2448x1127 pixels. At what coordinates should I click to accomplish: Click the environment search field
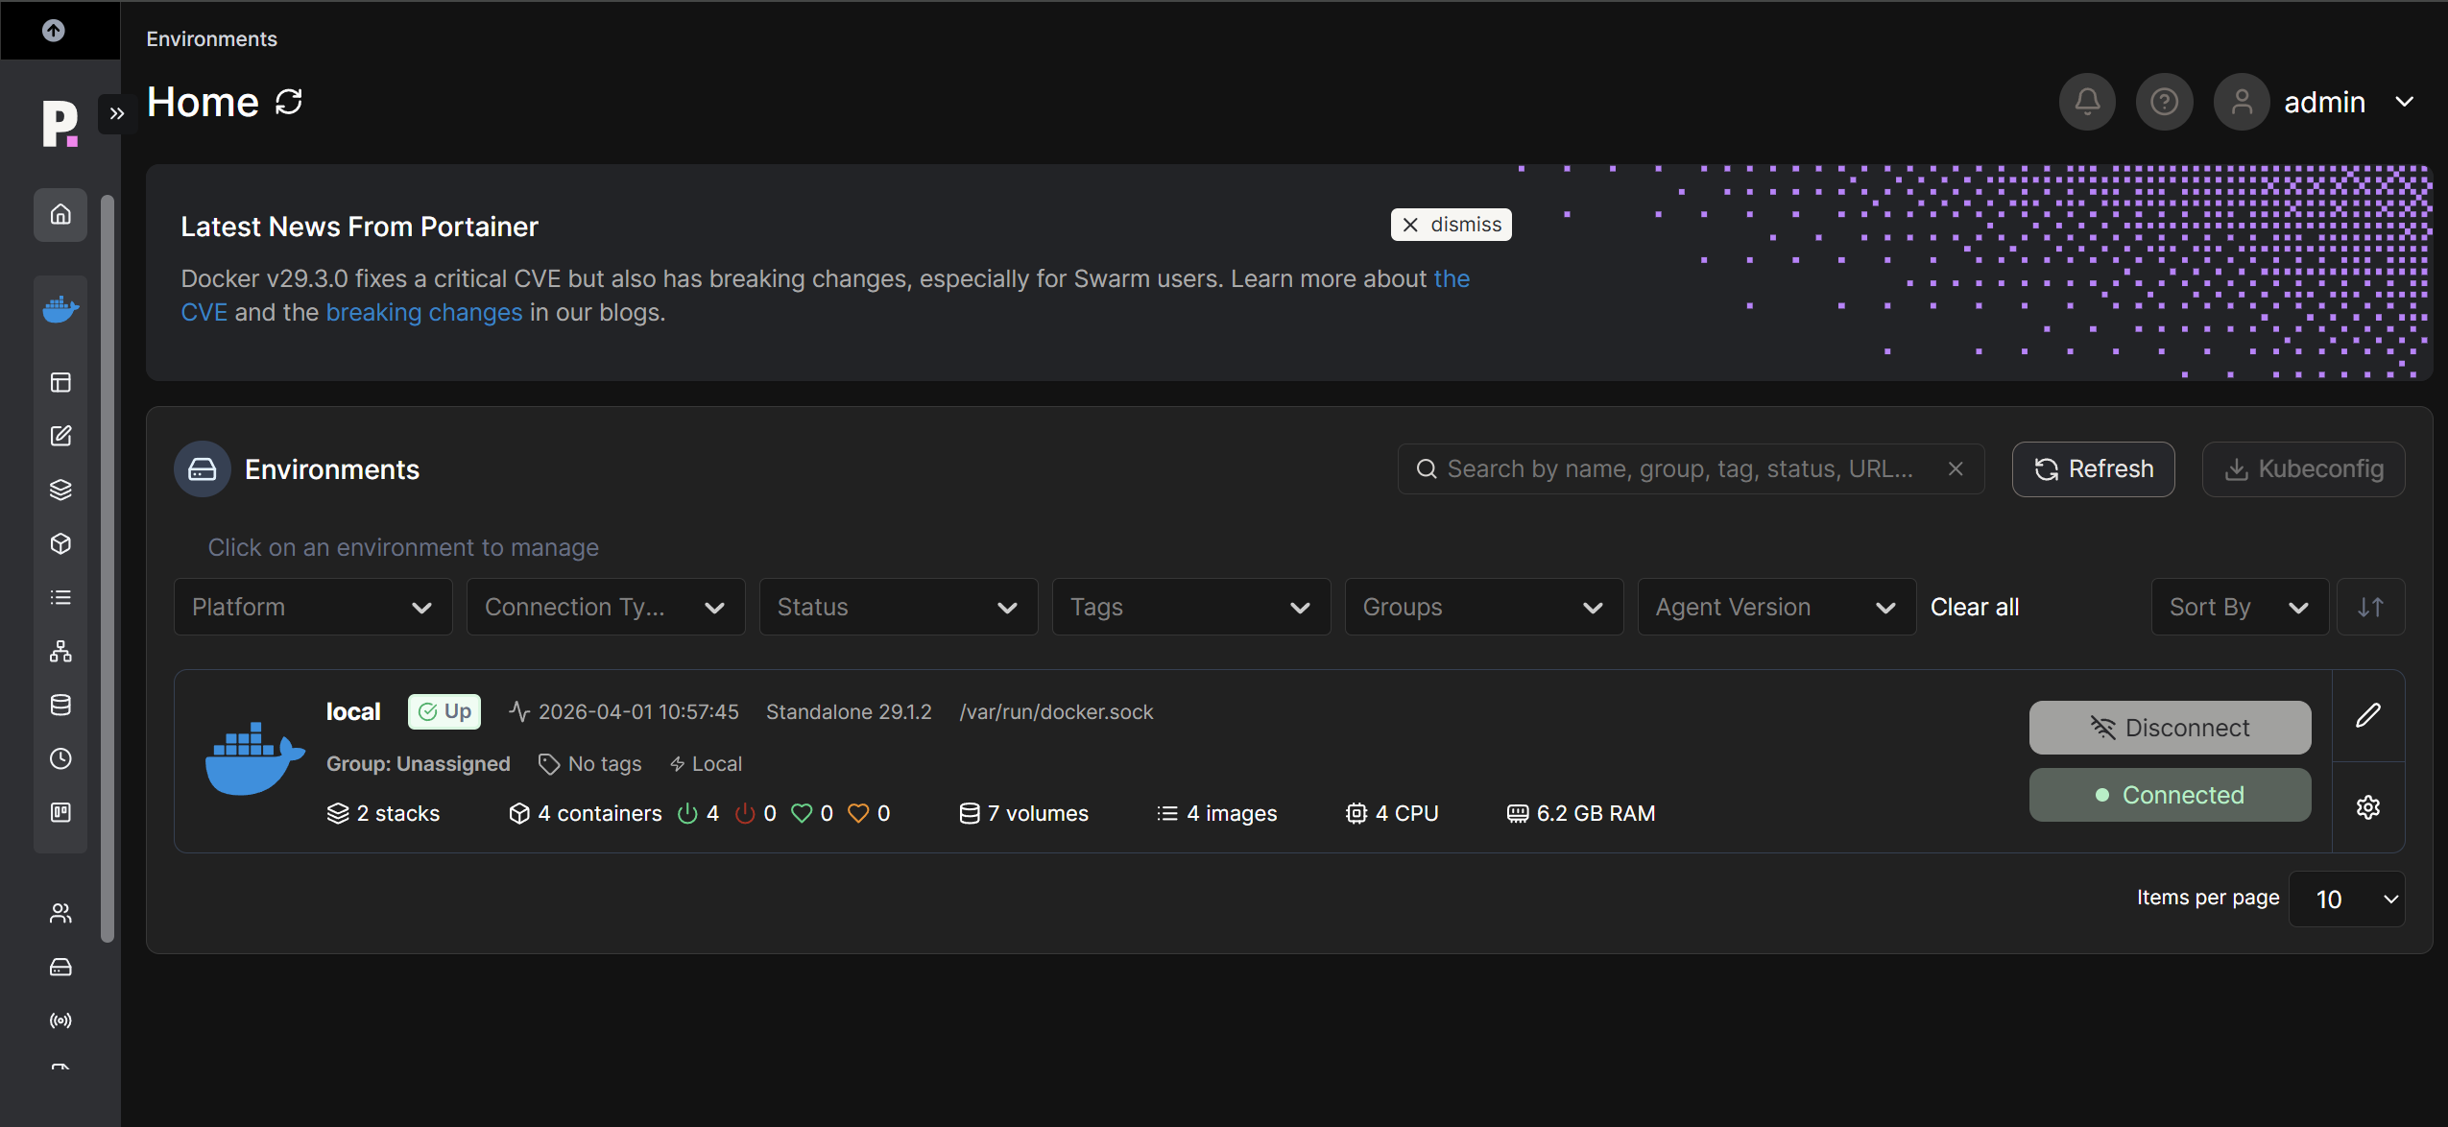(1680, 468)
